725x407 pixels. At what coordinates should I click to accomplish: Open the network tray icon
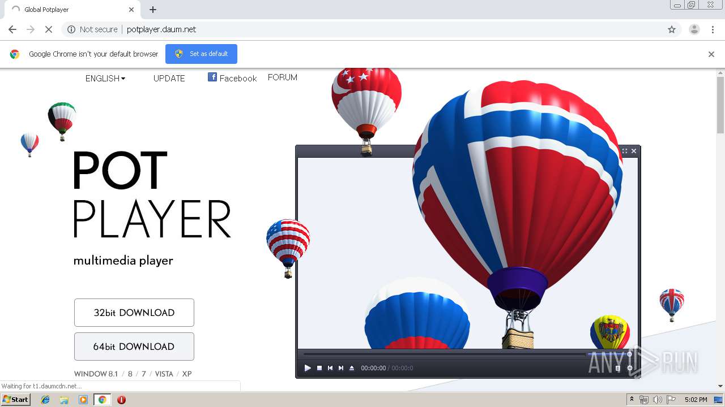pyautogui.click(x=643, y=400)
